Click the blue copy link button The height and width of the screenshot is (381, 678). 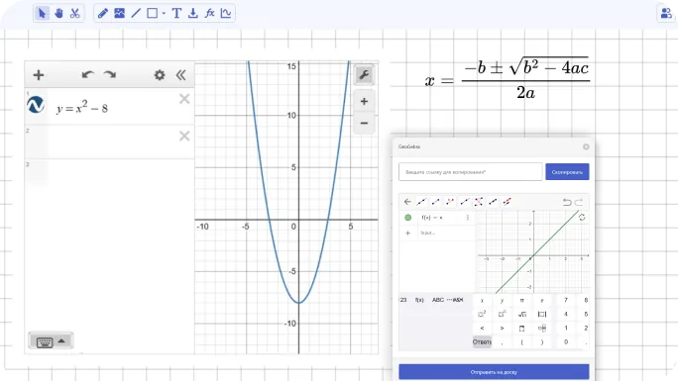tap(567, 172)
